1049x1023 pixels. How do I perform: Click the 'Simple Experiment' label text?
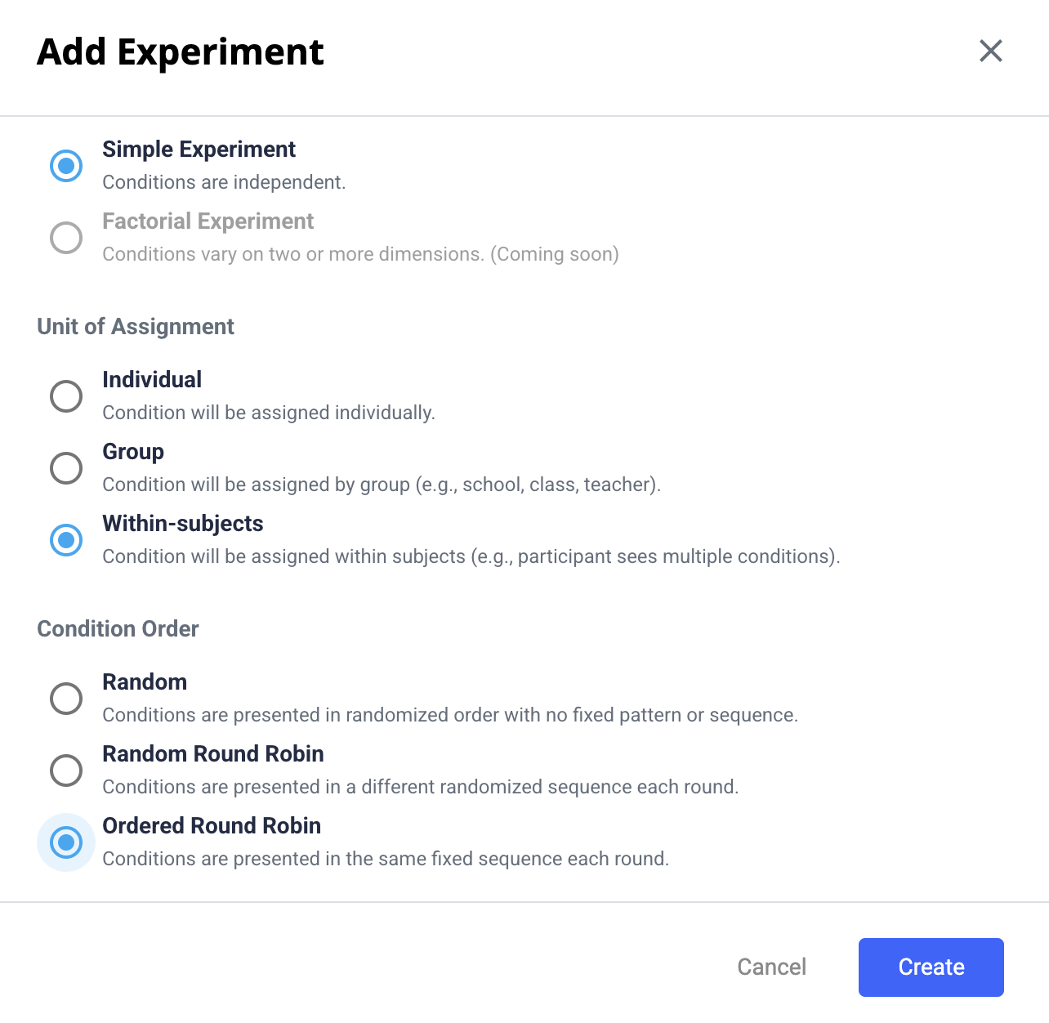(199, 150)
